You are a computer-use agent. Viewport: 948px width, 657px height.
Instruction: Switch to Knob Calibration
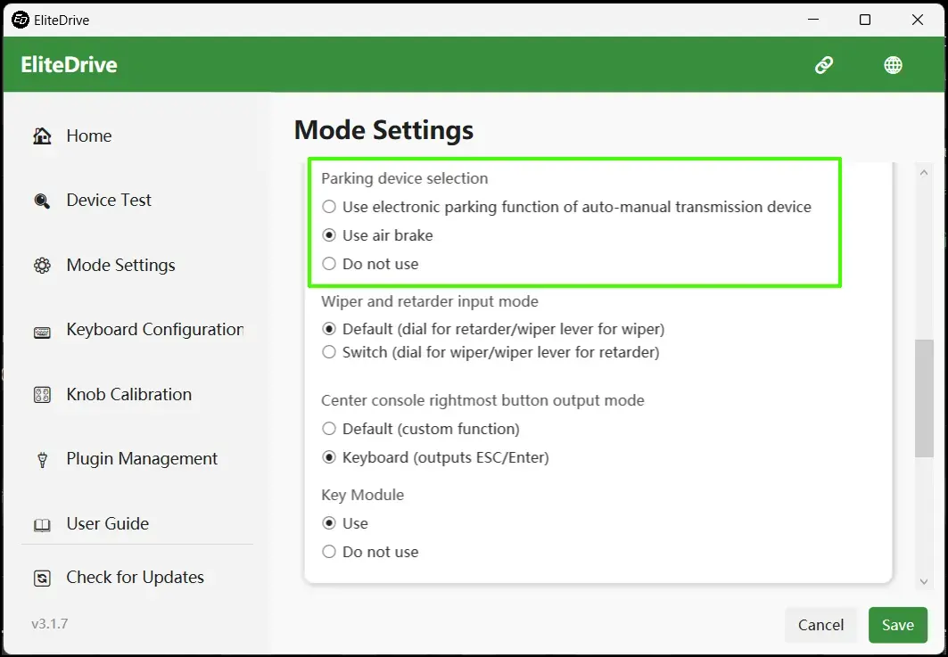pyautogui.click(x=128, y=395)
